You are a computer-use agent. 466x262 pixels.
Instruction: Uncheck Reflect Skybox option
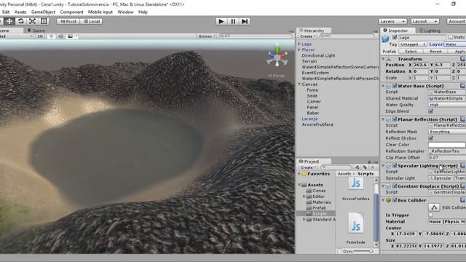430,138
